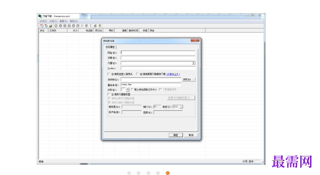Click the orange active carousel dot
The height and width of the screenshot is (175, 320).
(168, 173)
